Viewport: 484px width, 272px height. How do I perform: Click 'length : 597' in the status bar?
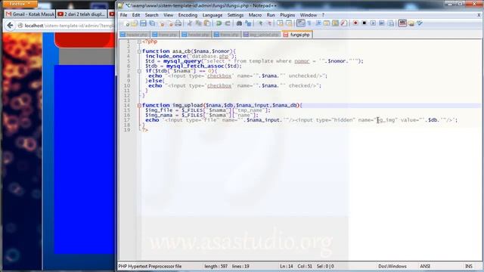[216, 266]
